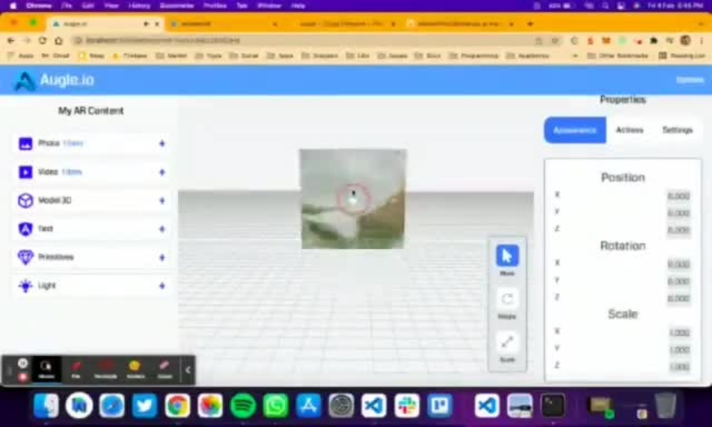Image resolution: width=712 pixels, height=427 pixels.
Task: Expand Light with its plus icon
Action: coord(162,286)
